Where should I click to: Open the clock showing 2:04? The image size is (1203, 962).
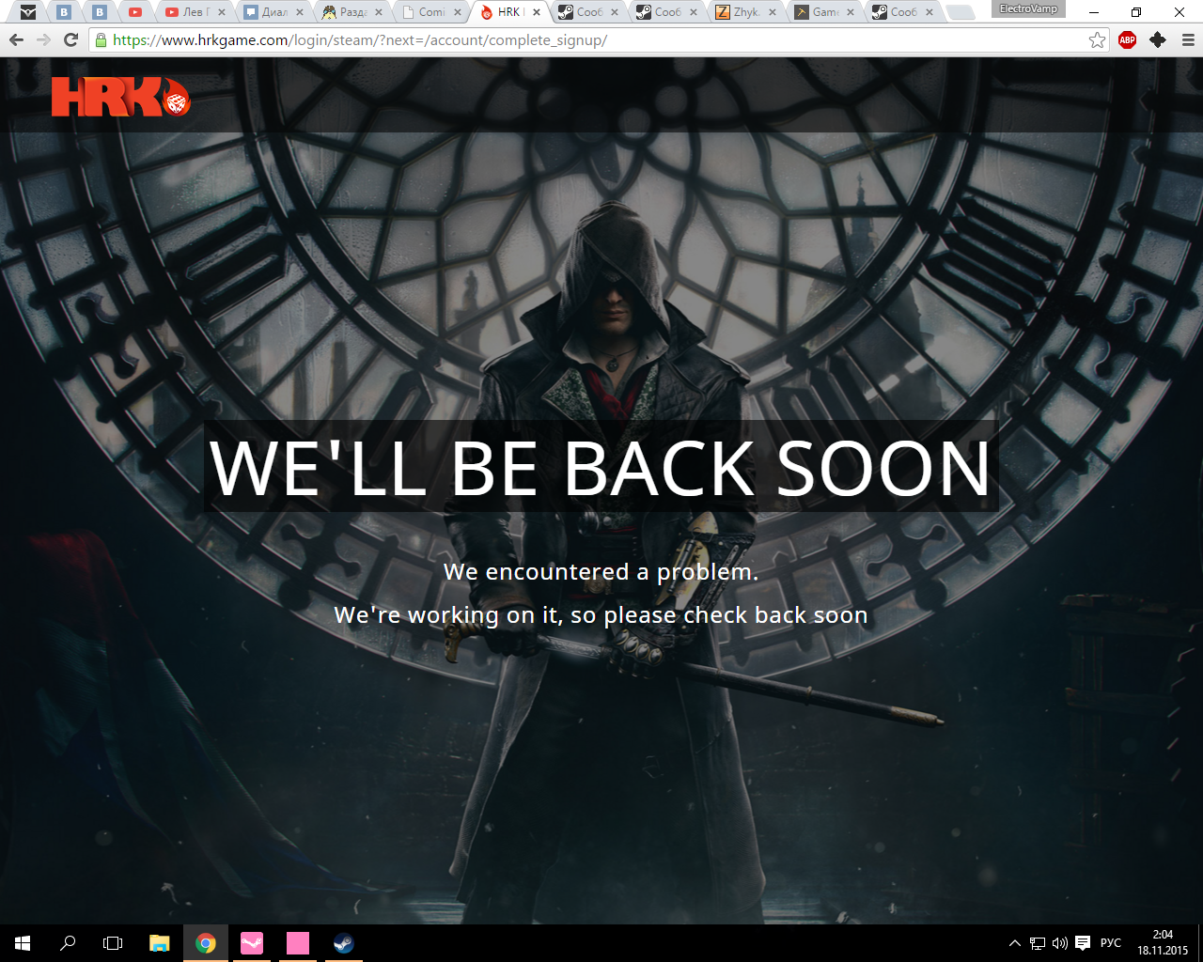click(x=1163, y=943)
